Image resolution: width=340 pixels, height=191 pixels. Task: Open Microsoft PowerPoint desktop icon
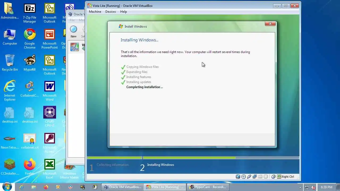pos(50,39)
